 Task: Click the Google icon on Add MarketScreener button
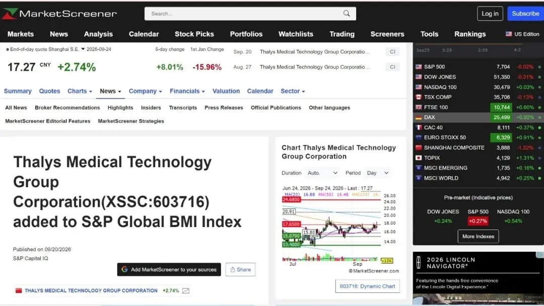(x=124, y=269)
